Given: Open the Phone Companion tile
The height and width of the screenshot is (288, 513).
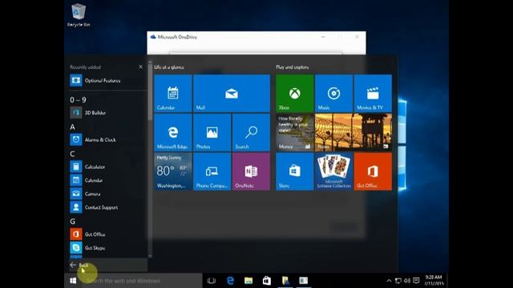Looking at the screenshot, I should pyautogui.click(x=212, y=171).
